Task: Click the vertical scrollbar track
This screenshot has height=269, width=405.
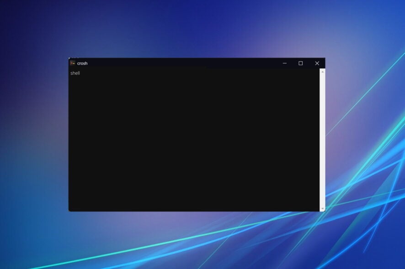Action: point(322,140)
